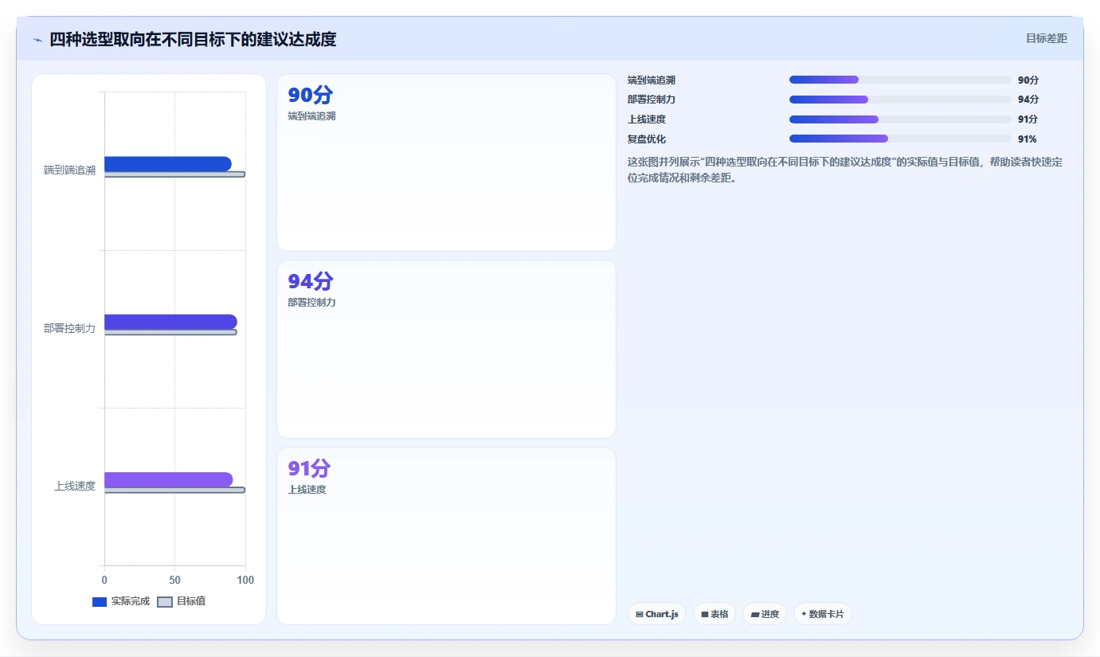The width and height of the screenshot is (1100, 657).
Task: Click the x-axis tick label 50
Action: pos(174,580)
